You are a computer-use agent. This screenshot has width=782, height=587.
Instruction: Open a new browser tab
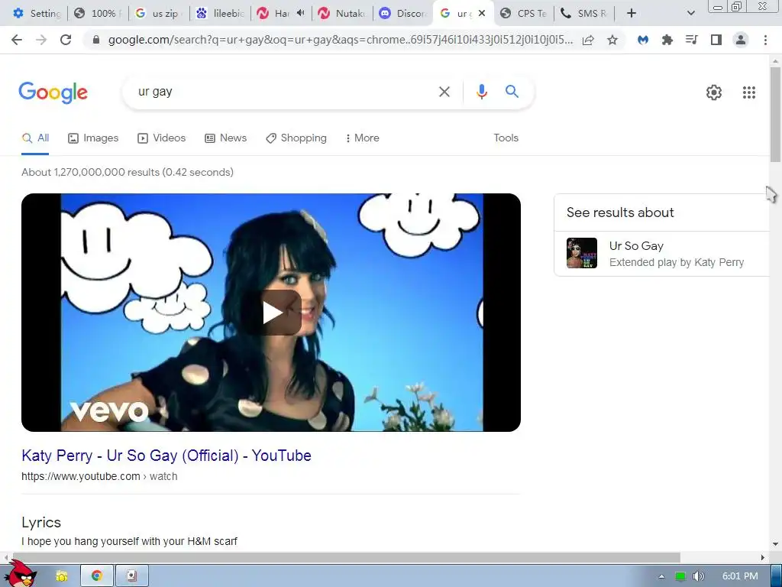(x=632, y=14)
